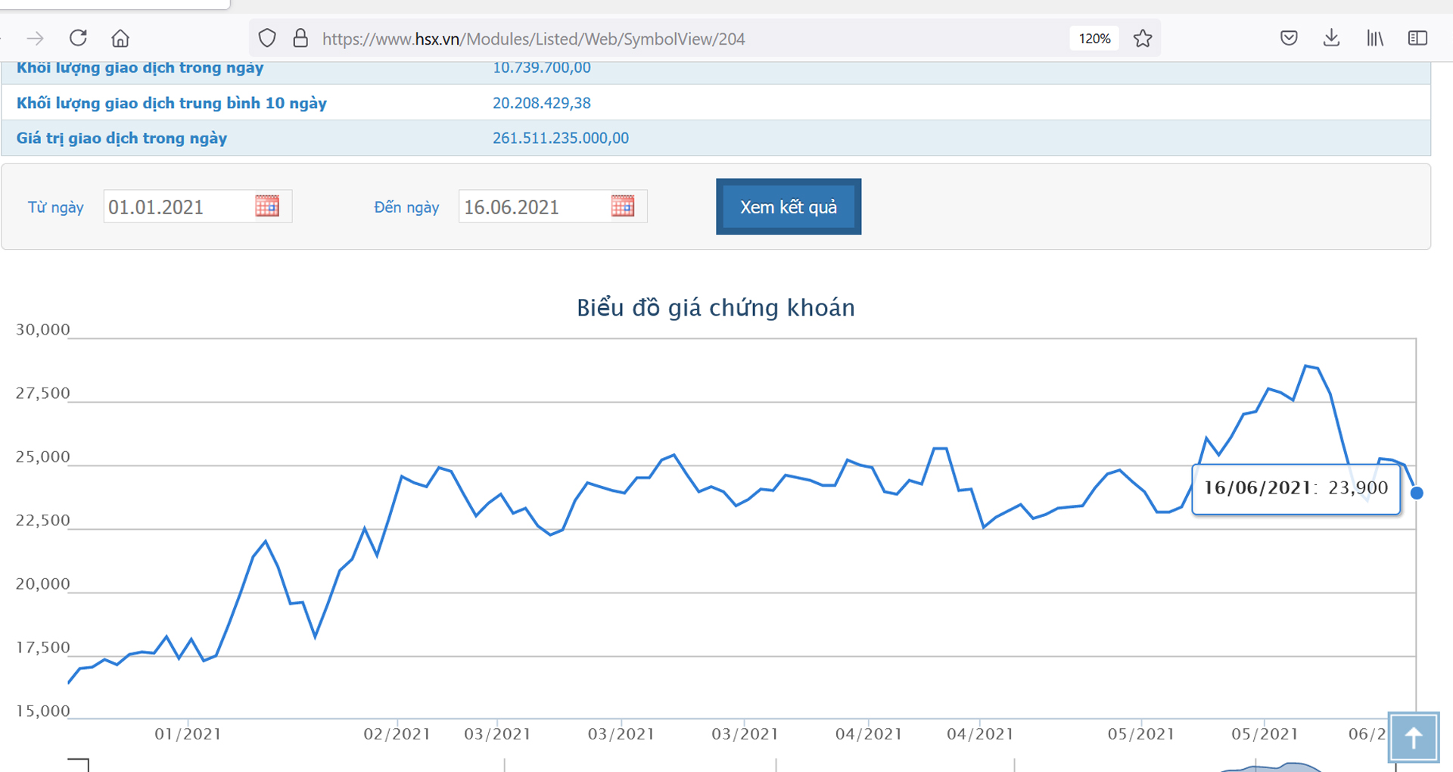Bookmark this page with the star
The width and height of the screenshot is (1453, 772).
[1143, 39]
